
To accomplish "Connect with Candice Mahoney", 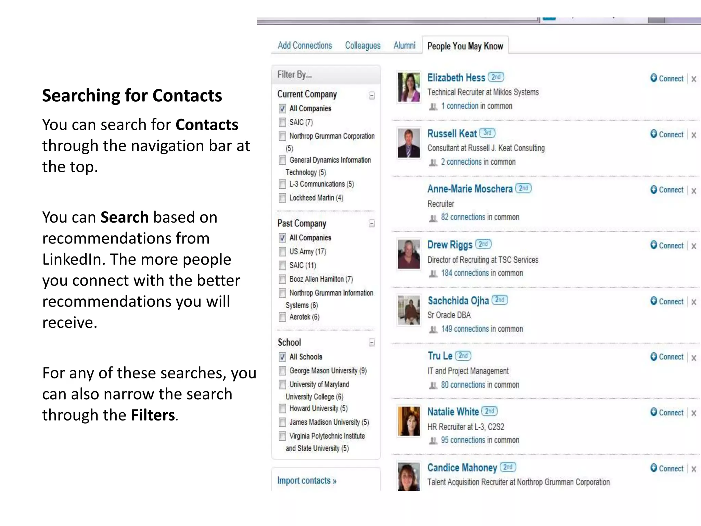I will coord(667,468).
